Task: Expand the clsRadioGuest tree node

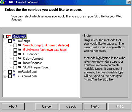Action: click(x=5, y=72)
